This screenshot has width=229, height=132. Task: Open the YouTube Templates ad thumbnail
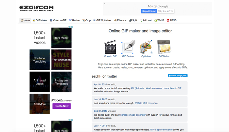[40, 60]
